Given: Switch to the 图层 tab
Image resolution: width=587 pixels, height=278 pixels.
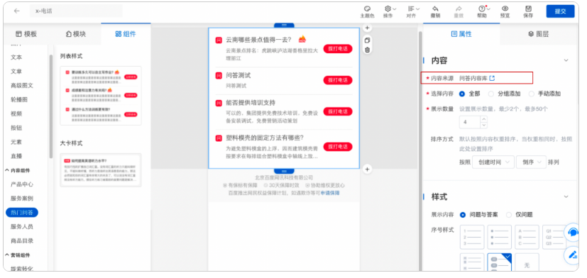Looking at the screenshot, I should tap(538, 34).
